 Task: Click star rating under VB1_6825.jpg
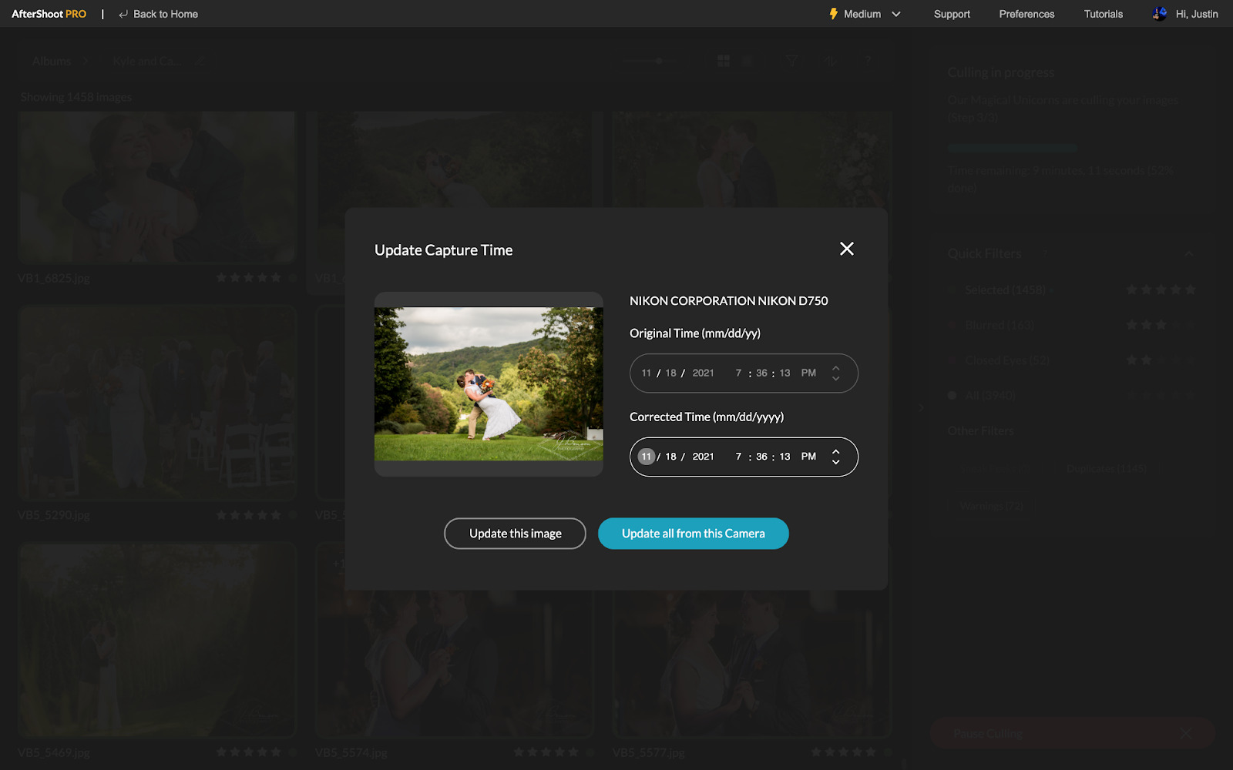[249, 278]
